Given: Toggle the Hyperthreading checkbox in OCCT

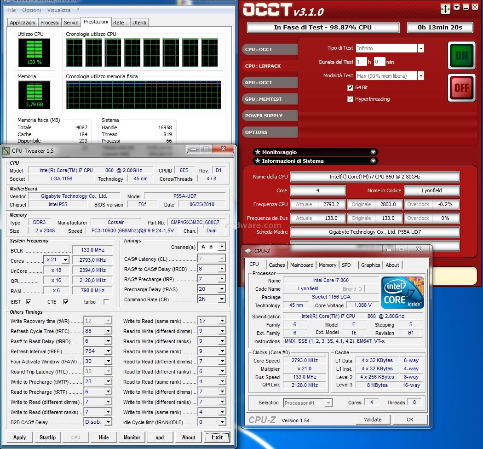Looking at the screenshot, I should pos(350,99).
